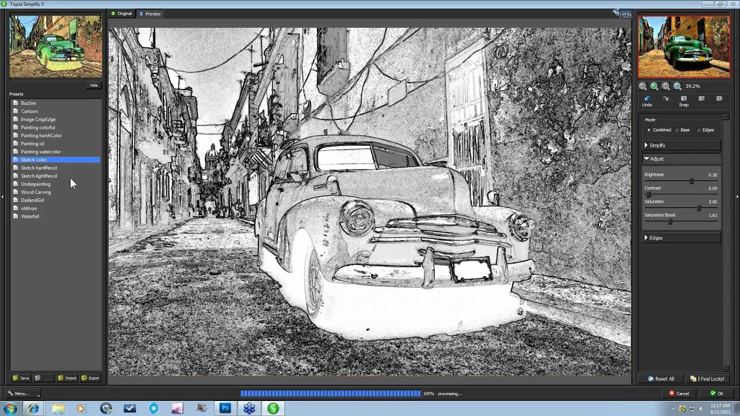Open the green Topaz taskbar icon

point(273,408)
